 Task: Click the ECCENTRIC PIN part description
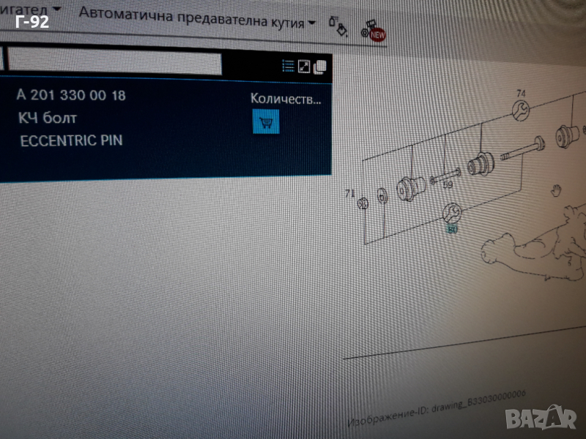(71, 140)
